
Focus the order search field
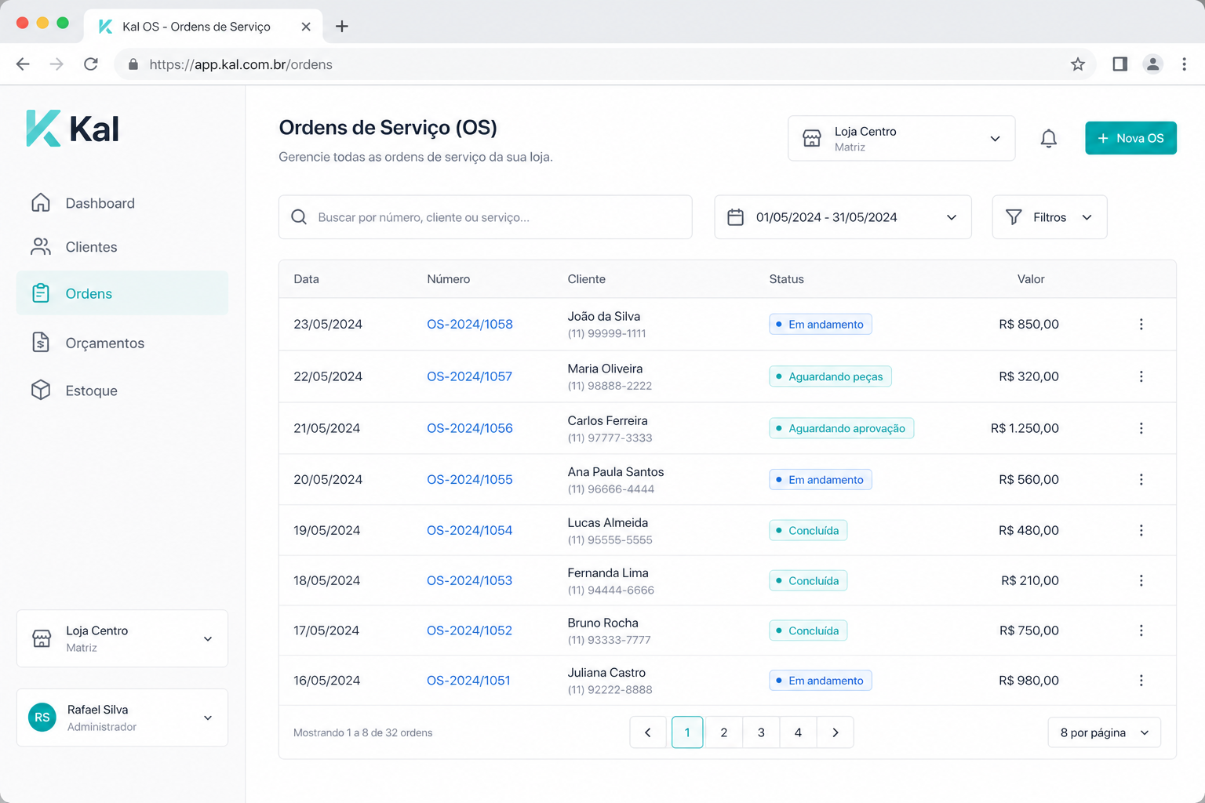pyautogui.click(x=486, y=217)
